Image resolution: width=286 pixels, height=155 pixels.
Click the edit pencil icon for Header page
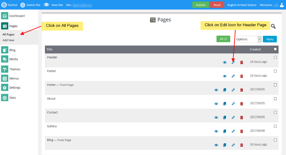coord(233,62)
